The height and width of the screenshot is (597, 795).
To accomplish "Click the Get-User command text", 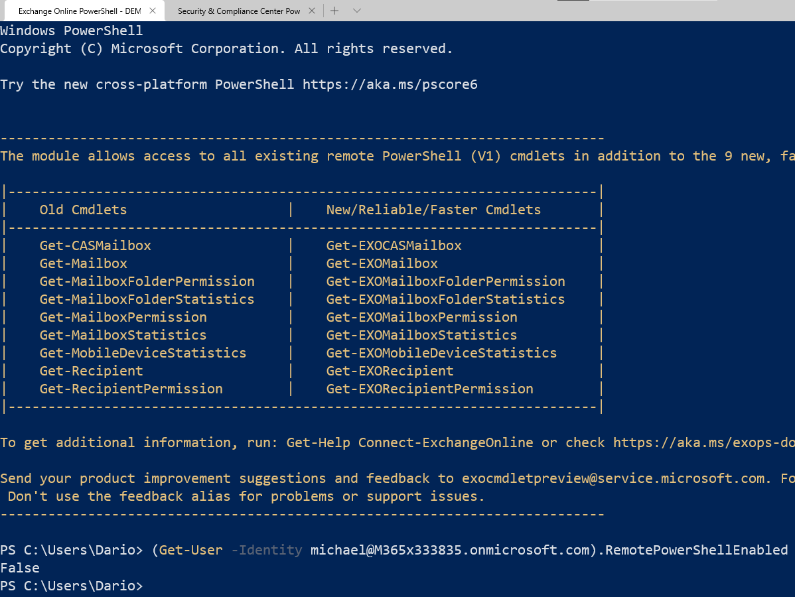I will tap(190, 550).
